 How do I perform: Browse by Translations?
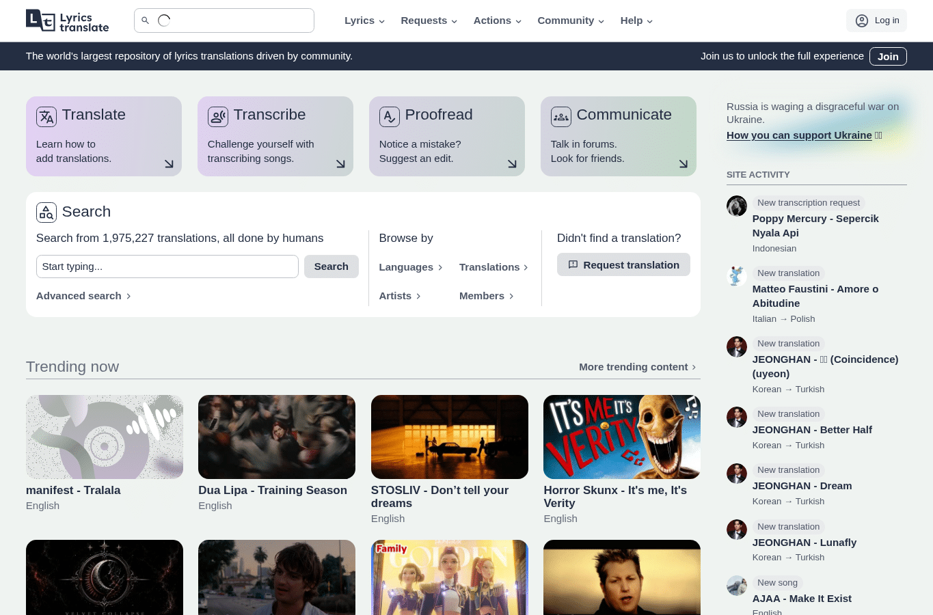(493, 267)
